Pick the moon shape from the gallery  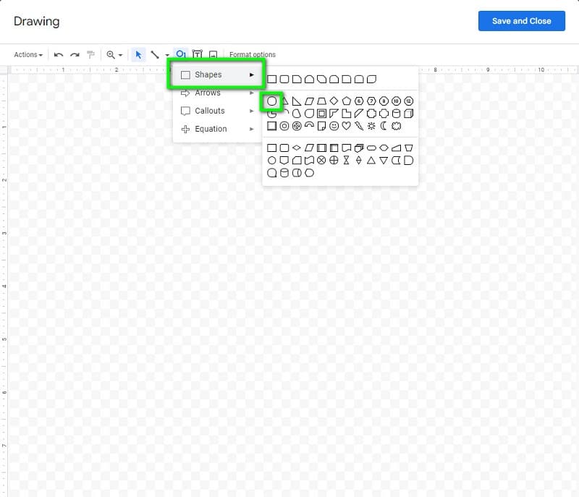click(x=384, y=126)
